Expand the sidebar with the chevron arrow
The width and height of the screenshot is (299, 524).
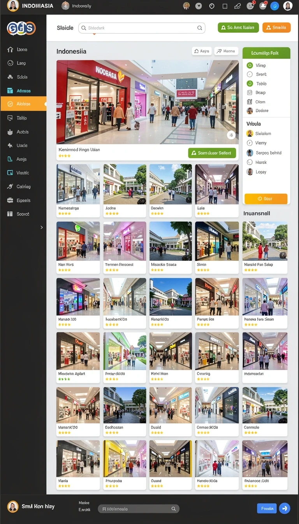coord(42,227)
